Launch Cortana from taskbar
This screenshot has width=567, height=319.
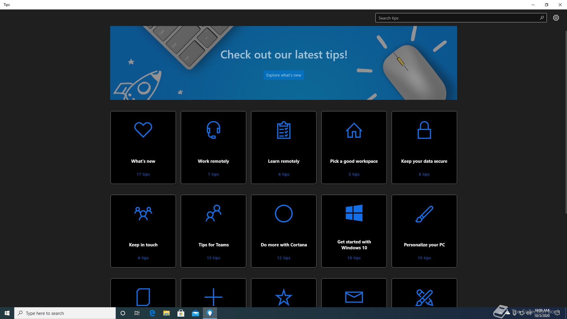[x=123, y=313]
